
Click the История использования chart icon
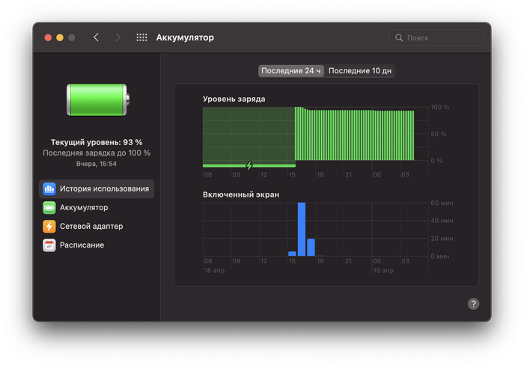coord(49,188)
